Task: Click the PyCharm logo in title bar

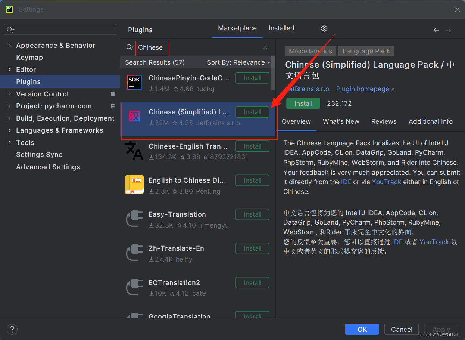Action: pyautogui.click(x=9, y=9)
